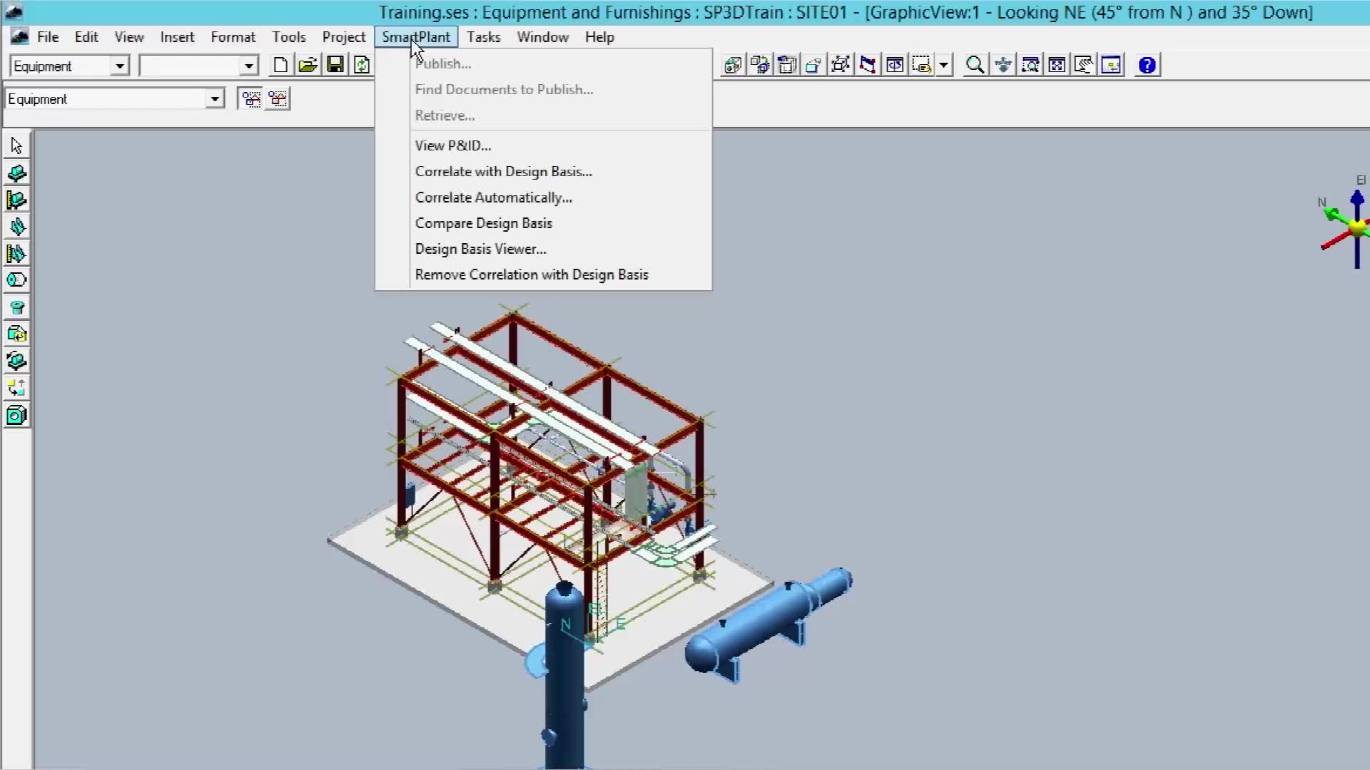
Task: Click the Fit view icon in toolbar
Action: point(1057,66)
